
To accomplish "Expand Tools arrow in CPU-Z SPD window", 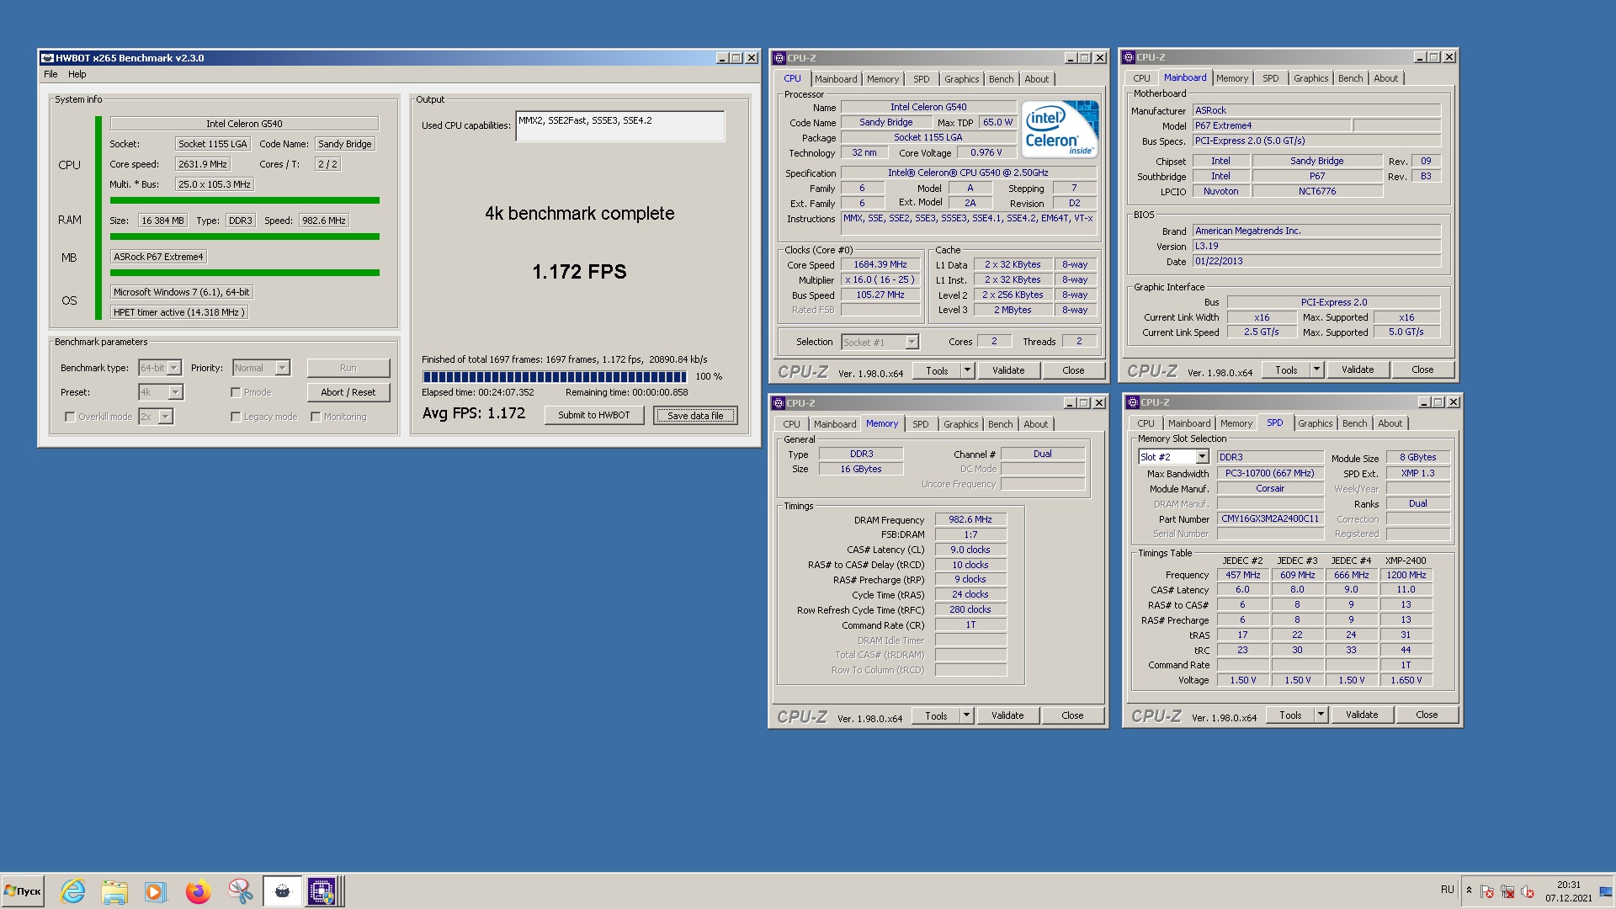I will click(x=1321, y=715).
